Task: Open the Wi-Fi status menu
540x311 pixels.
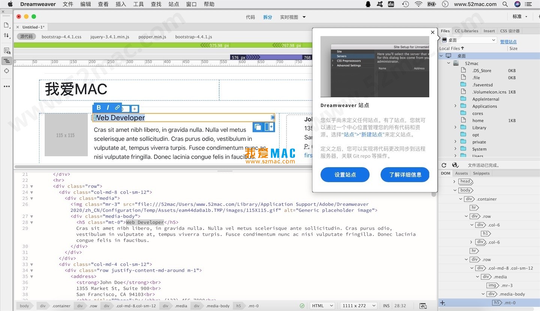Action: click(418, 4)
